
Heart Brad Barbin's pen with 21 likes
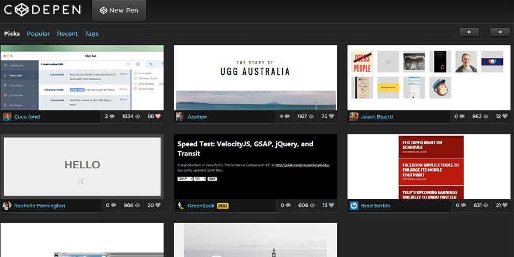505,205
